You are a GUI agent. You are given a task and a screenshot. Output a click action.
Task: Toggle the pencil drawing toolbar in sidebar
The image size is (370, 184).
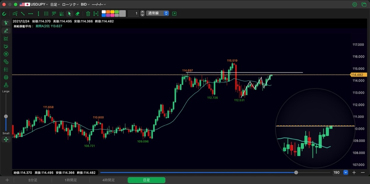[6, 31]
